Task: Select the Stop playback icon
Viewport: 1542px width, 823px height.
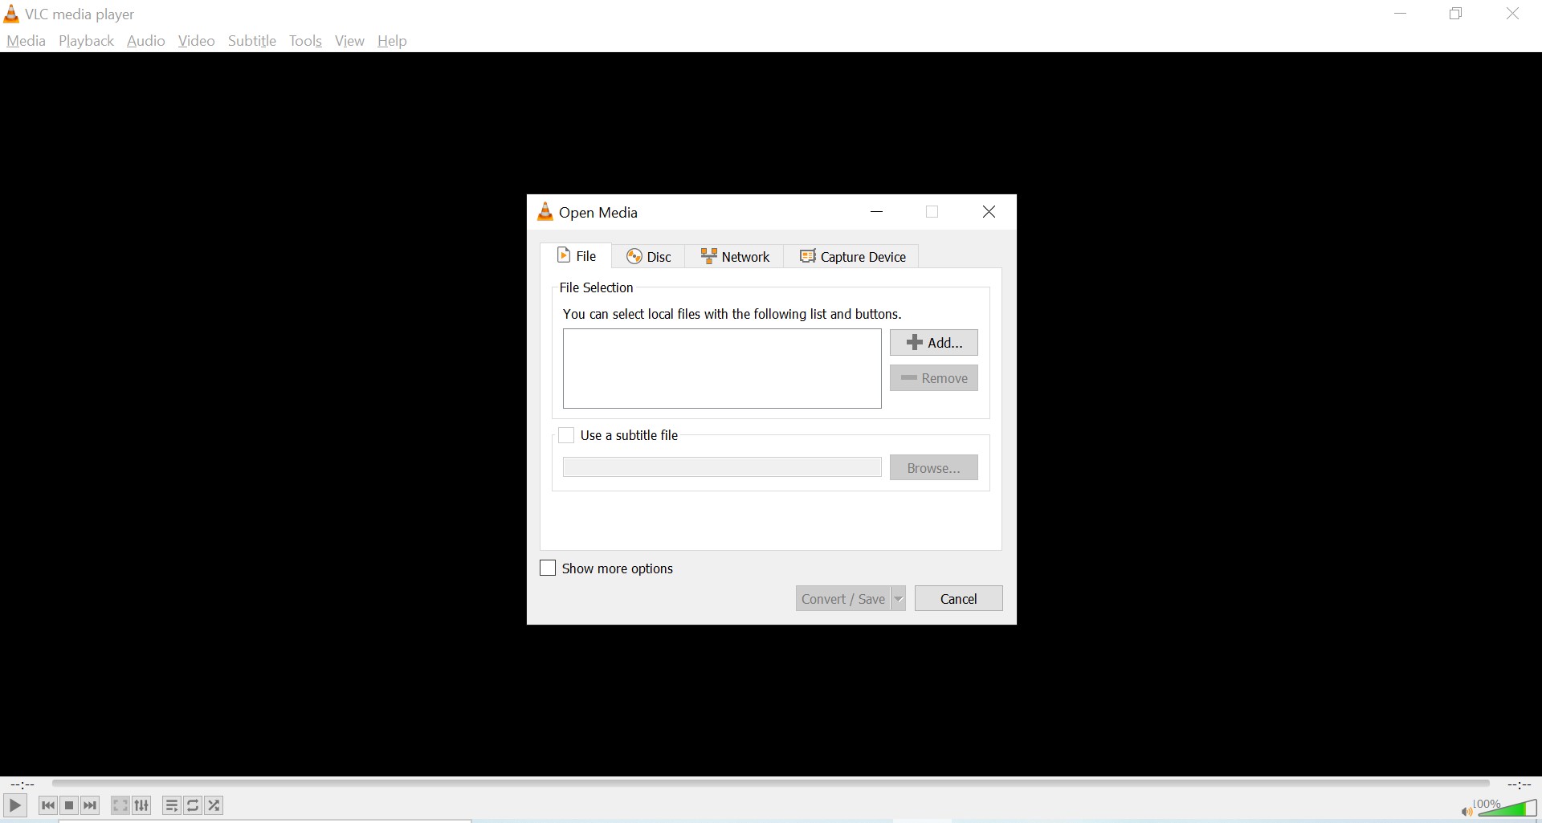Action: (69, 805)
